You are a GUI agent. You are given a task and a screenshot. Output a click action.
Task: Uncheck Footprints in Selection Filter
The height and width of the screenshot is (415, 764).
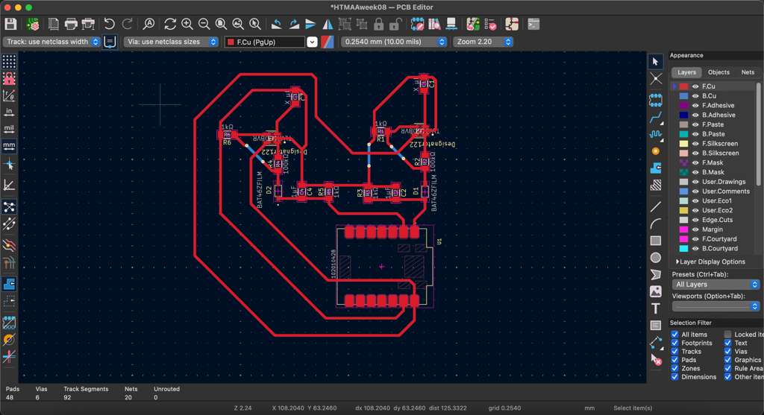[675, 343]
